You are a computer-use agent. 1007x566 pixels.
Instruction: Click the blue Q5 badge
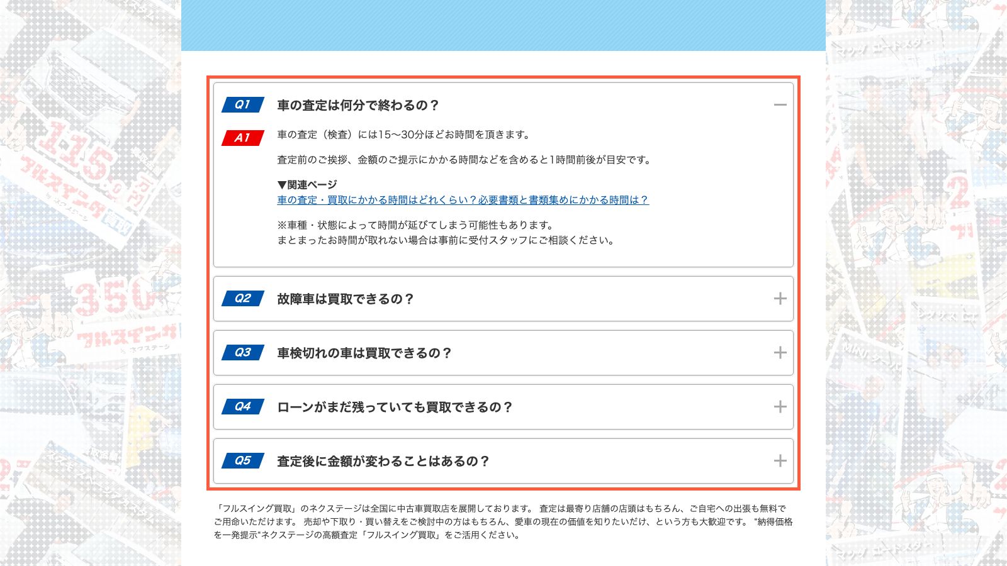[243, 461]
